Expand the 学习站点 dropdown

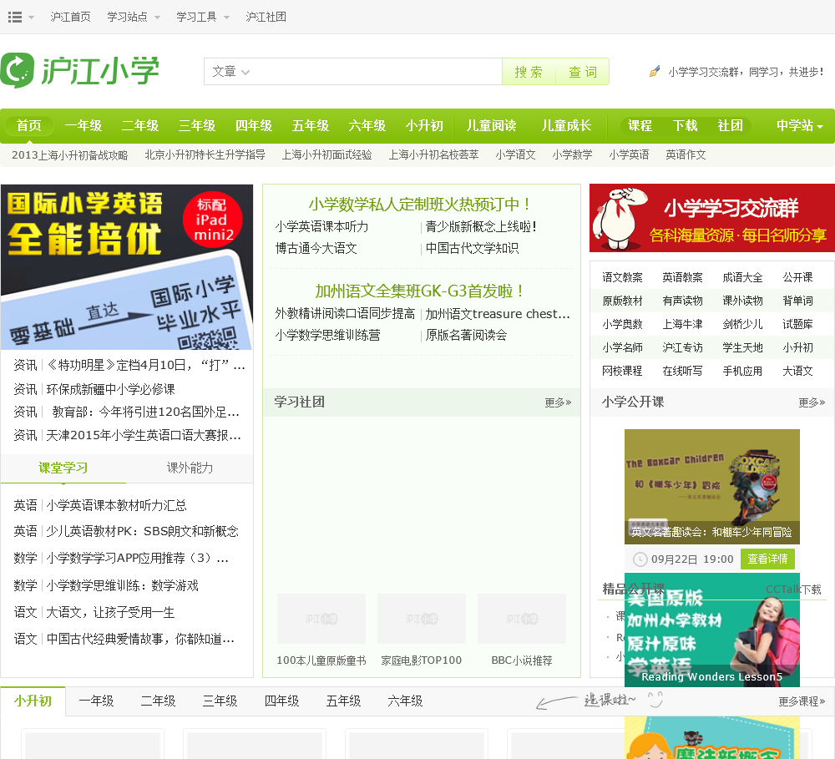pyautogui.click(x=133, y=17)
